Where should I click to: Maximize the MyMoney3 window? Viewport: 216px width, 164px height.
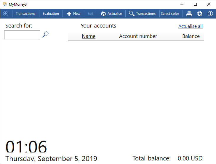click(x=195, y=4)
